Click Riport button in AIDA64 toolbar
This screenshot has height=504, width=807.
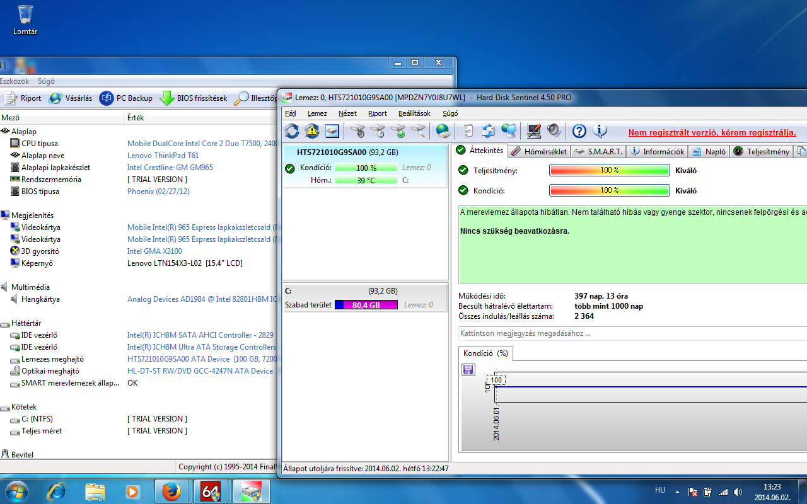tap(23, 98)
